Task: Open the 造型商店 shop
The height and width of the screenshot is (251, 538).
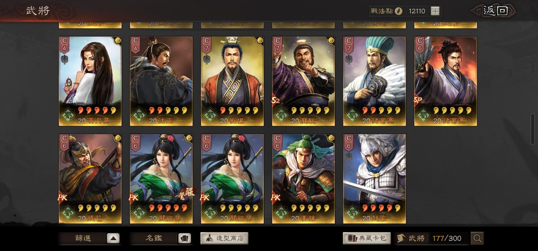Action: [x=224, y=238]
